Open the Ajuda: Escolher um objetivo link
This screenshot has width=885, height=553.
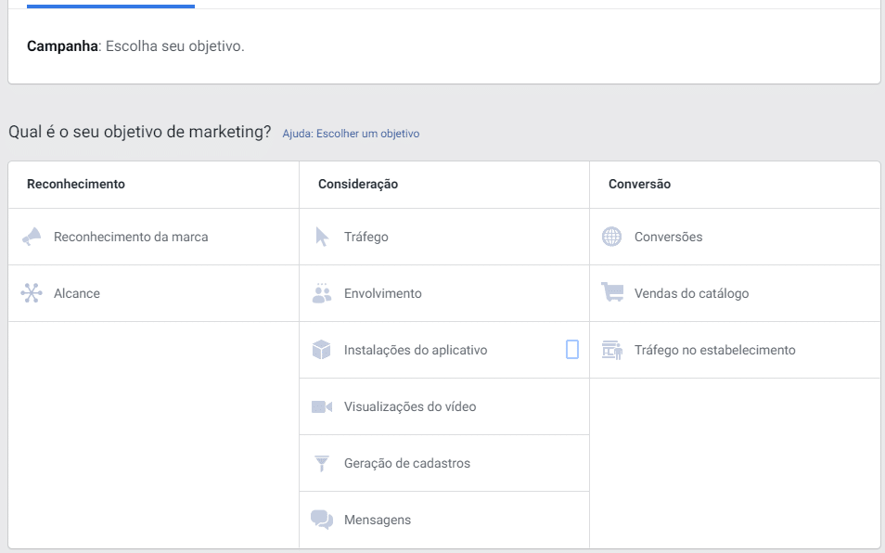[x=351, y=134]
